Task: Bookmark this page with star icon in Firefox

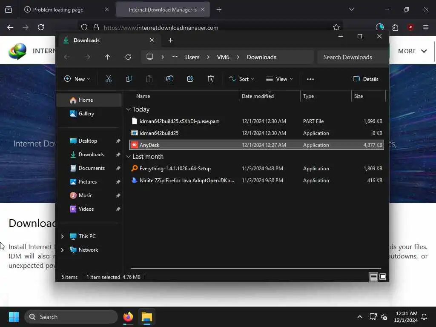Action: (x=336, y=27)
